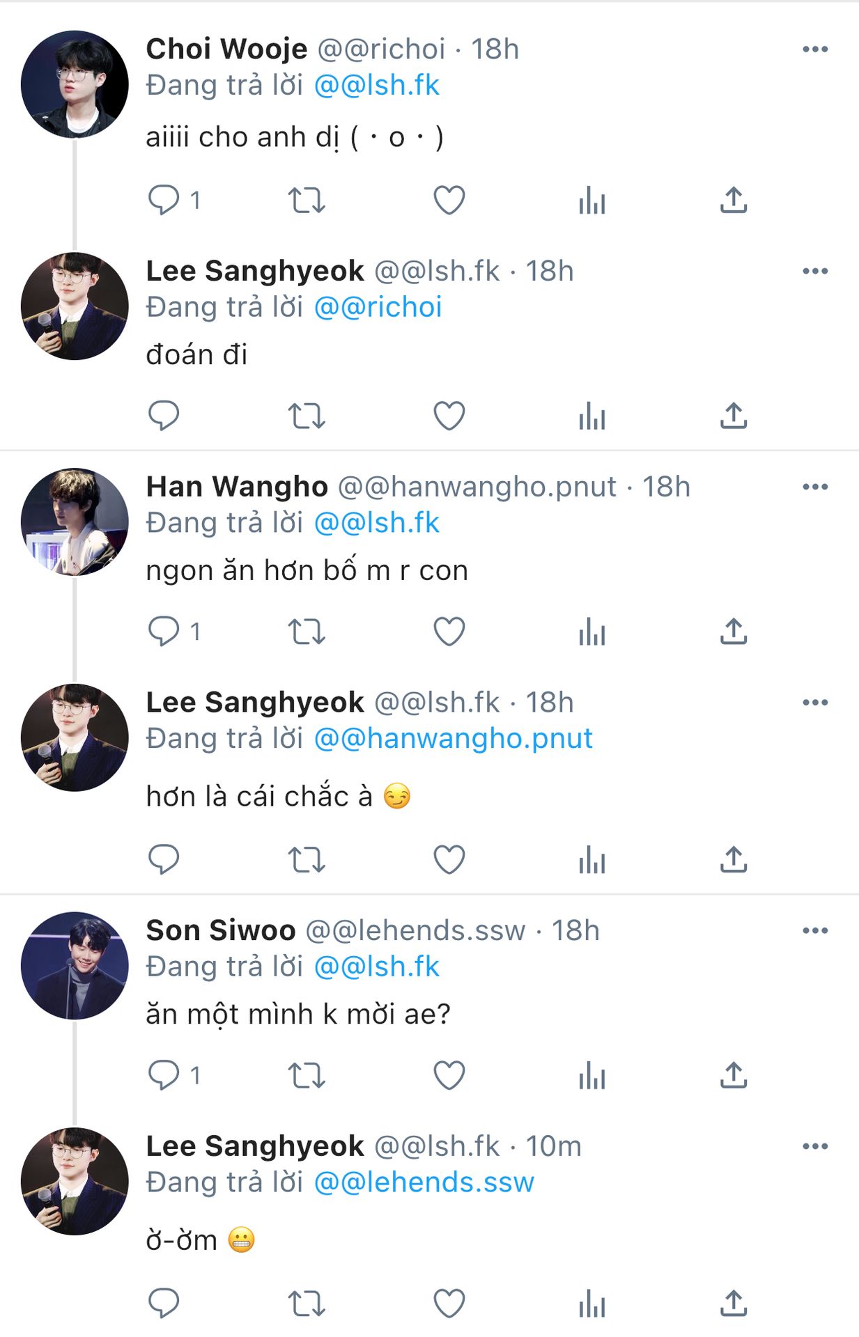Open more options on Han Wangho's tweet
This screenshot has width=859, height=1337.
point(814,487)
